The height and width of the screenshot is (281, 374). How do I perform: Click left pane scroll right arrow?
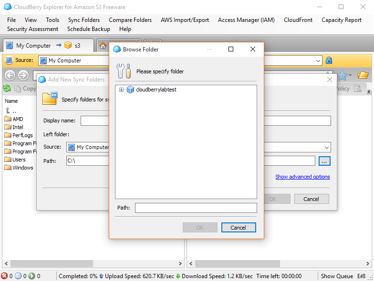[180, 263]
